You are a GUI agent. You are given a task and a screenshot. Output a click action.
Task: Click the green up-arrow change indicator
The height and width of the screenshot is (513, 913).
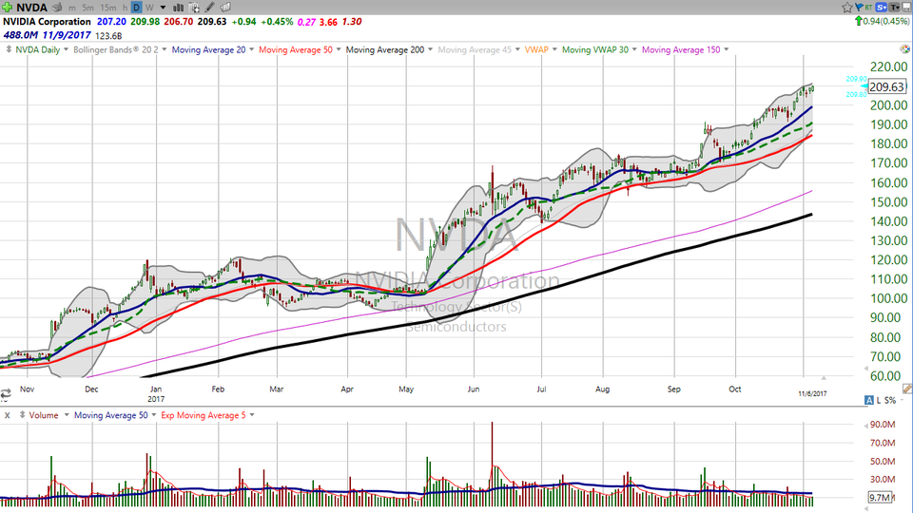pyautogui.click(x=858, y=21)
